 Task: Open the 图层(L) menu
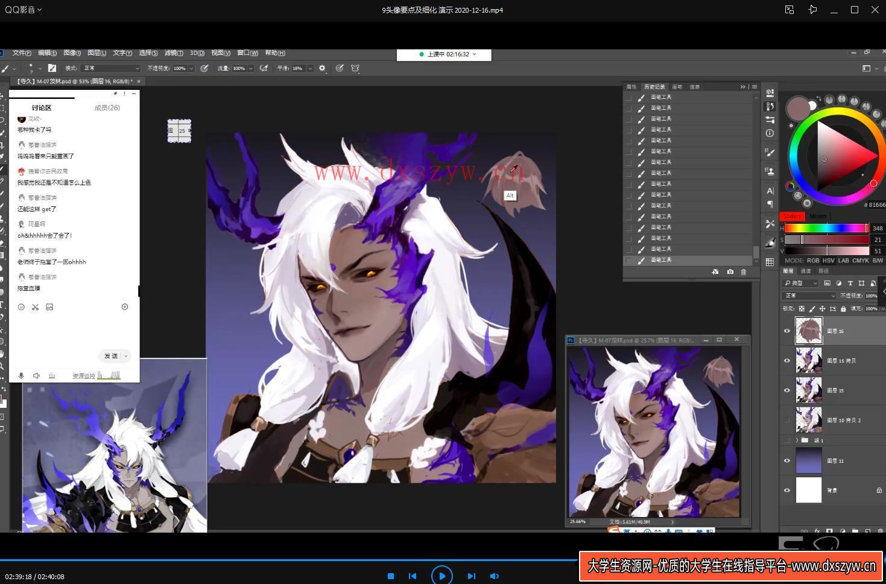(x=97, y=53)
